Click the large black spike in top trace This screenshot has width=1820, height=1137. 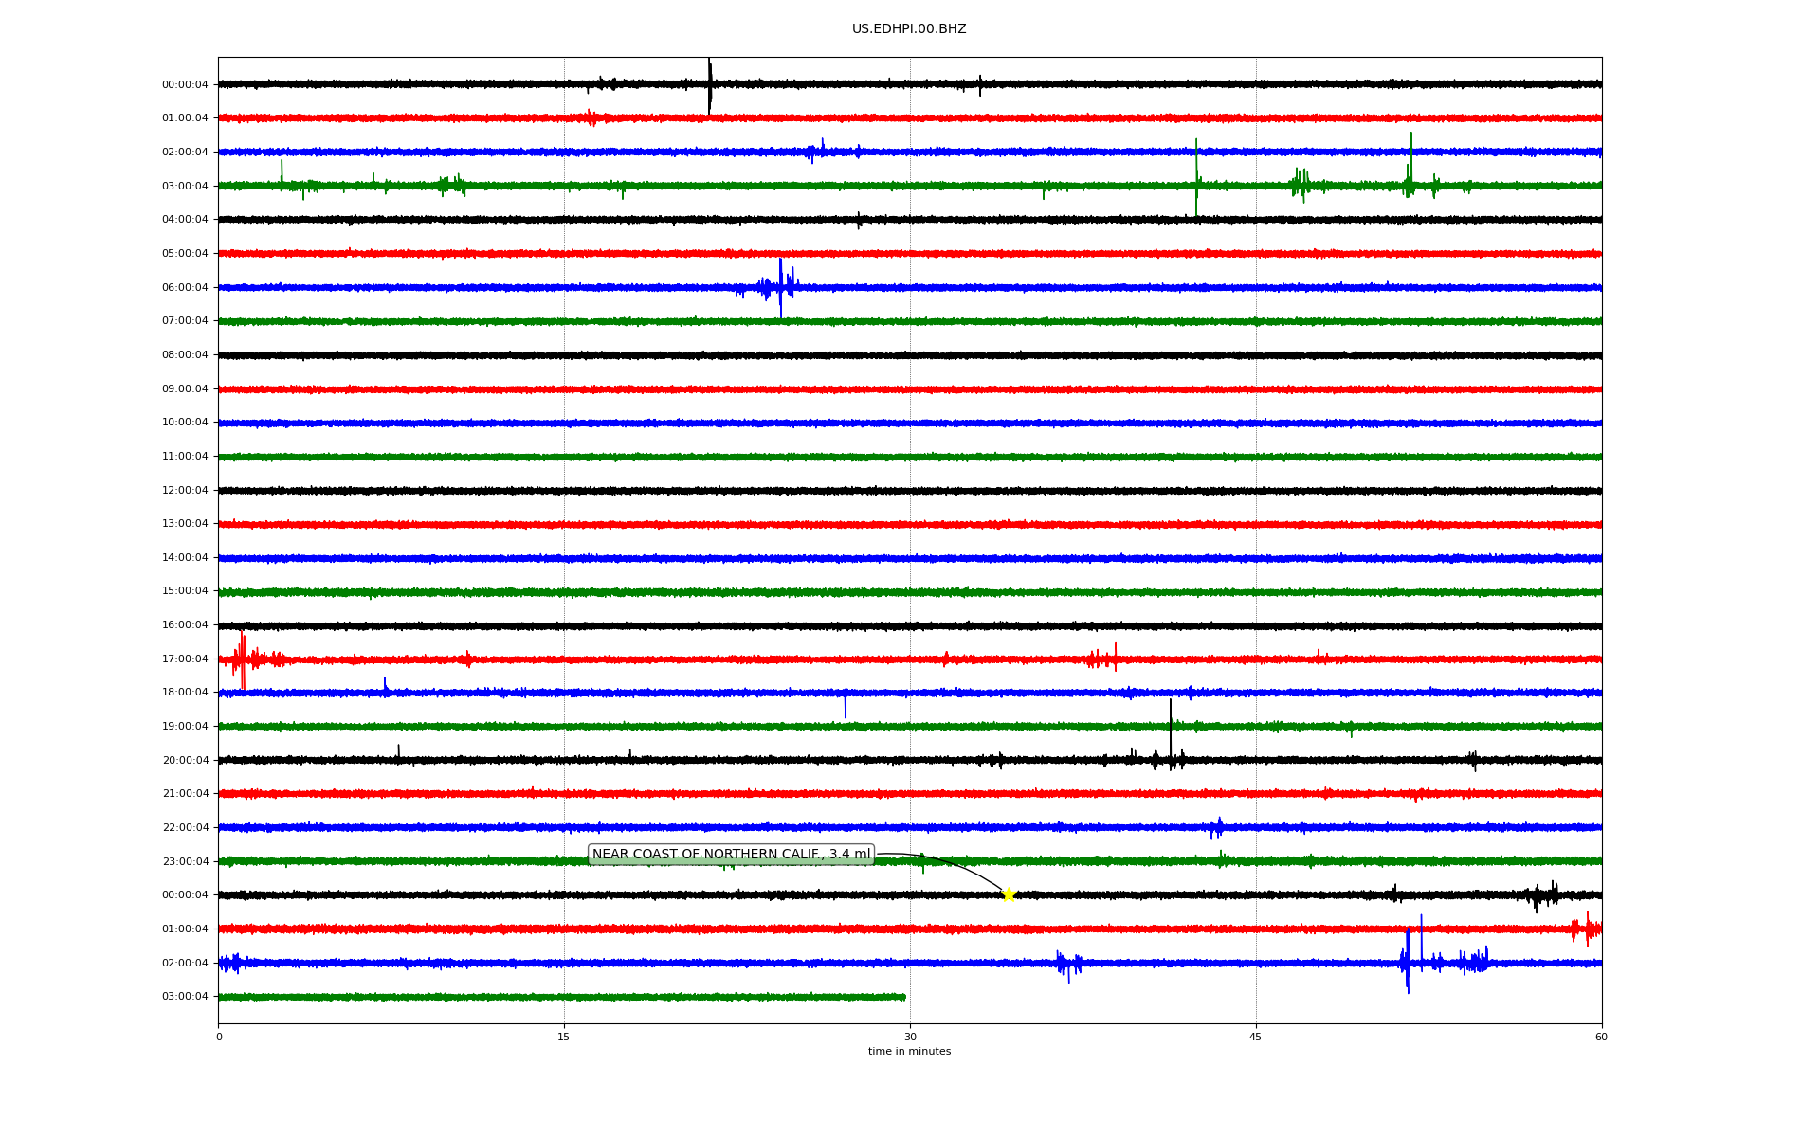coord(709,85)
